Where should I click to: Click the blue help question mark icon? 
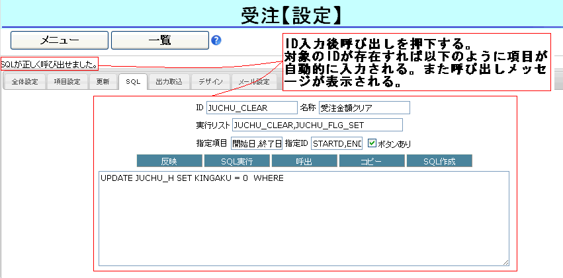(216, 40)
